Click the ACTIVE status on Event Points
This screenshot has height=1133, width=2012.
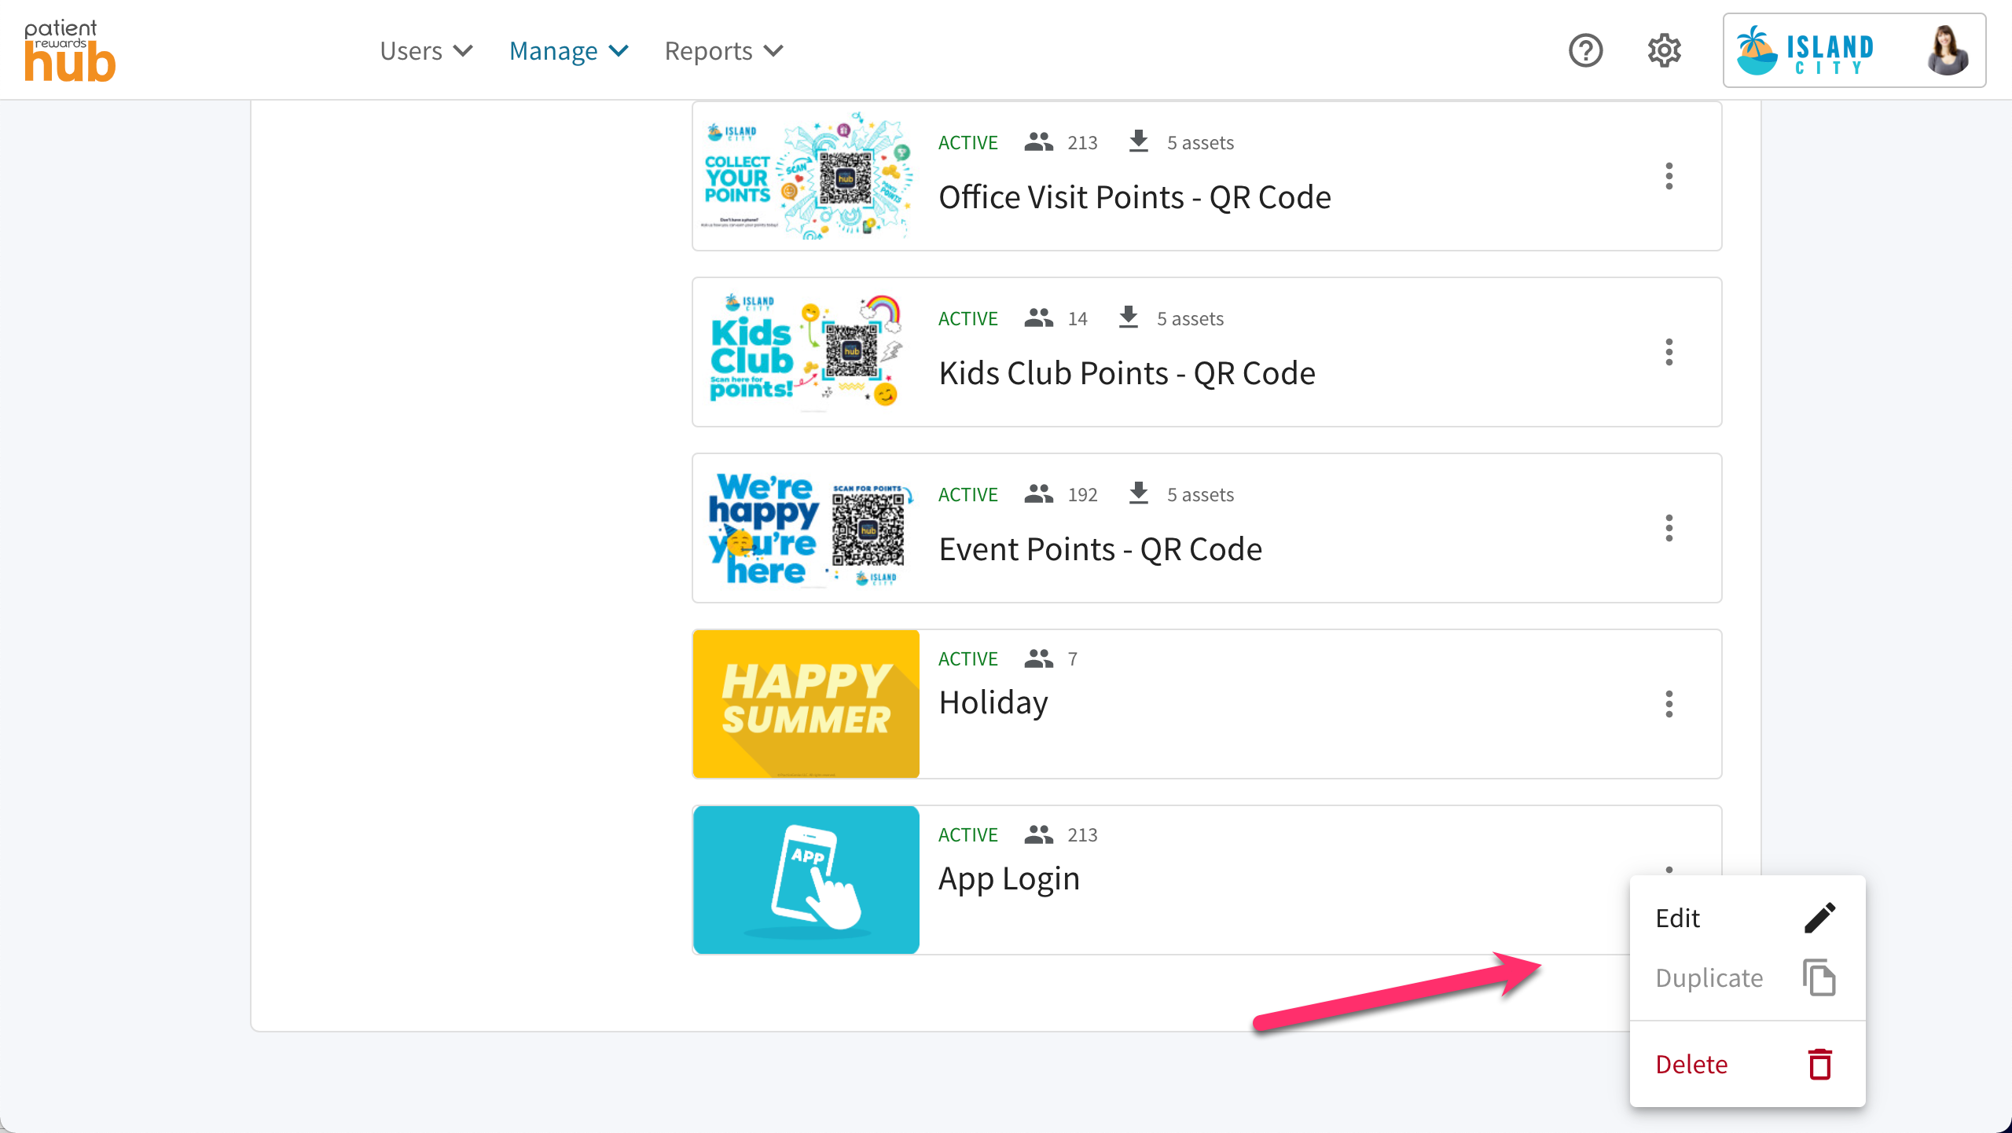[967, 495]
